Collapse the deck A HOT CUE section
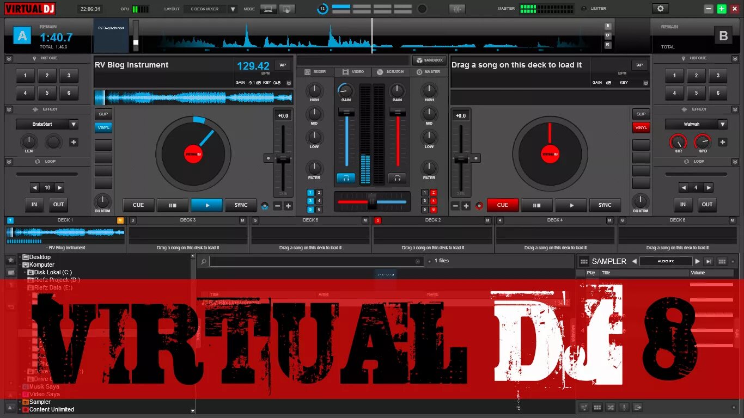The width and height of the screenshot is (744, 418). [x=9, y=58]
